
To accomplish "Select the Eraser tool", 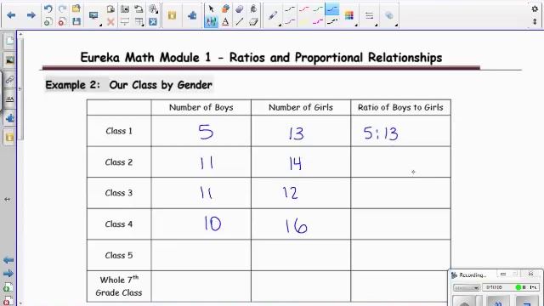I will (x=253, y=22).
